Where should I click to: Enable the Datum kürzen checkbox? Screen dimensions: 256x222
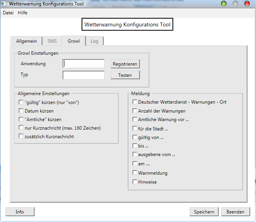[21, 111]
